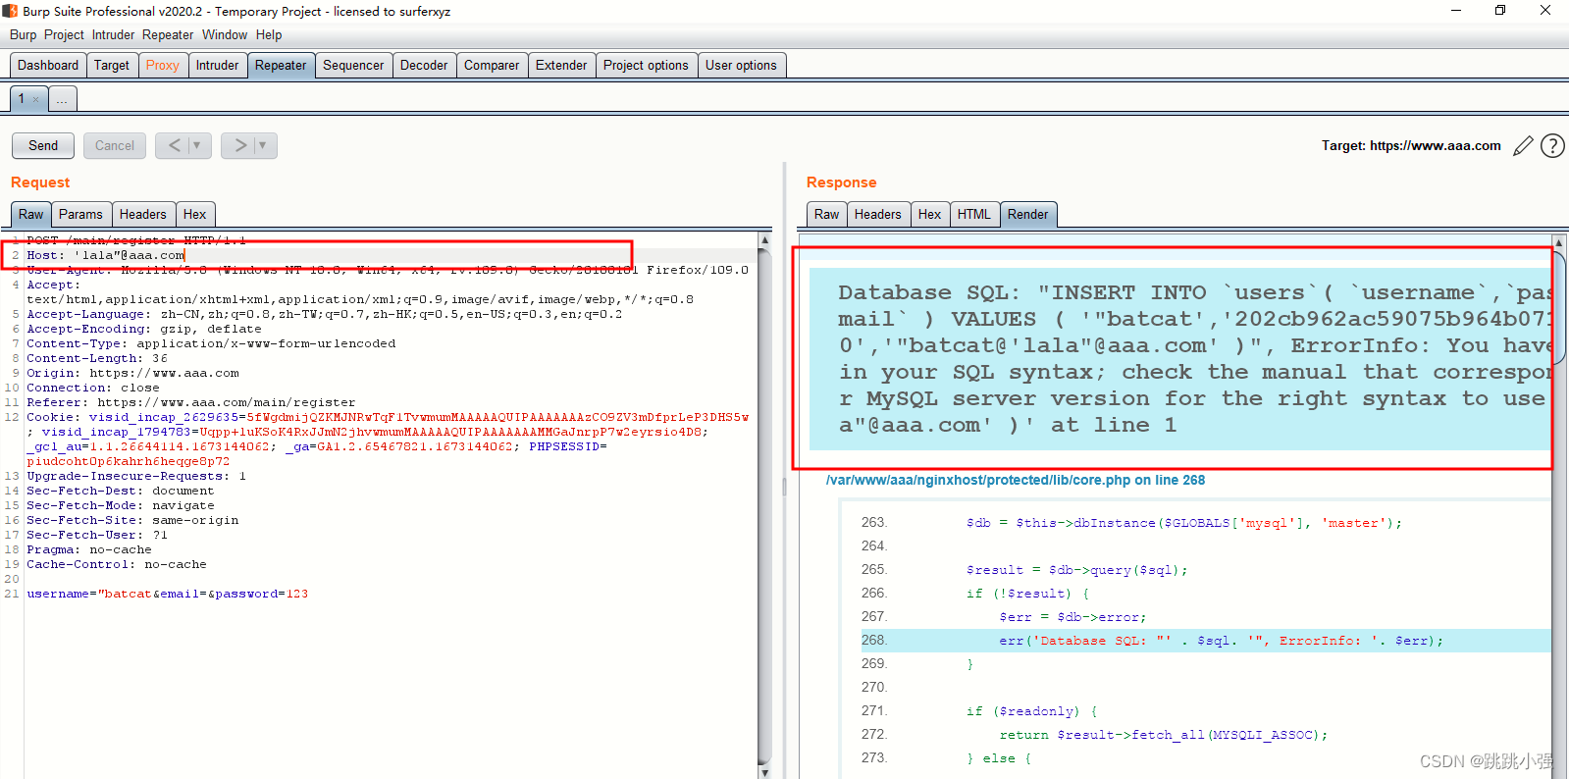Click the core.php on line 268 error path
Screen dimensions: 1569x779
1016,480
